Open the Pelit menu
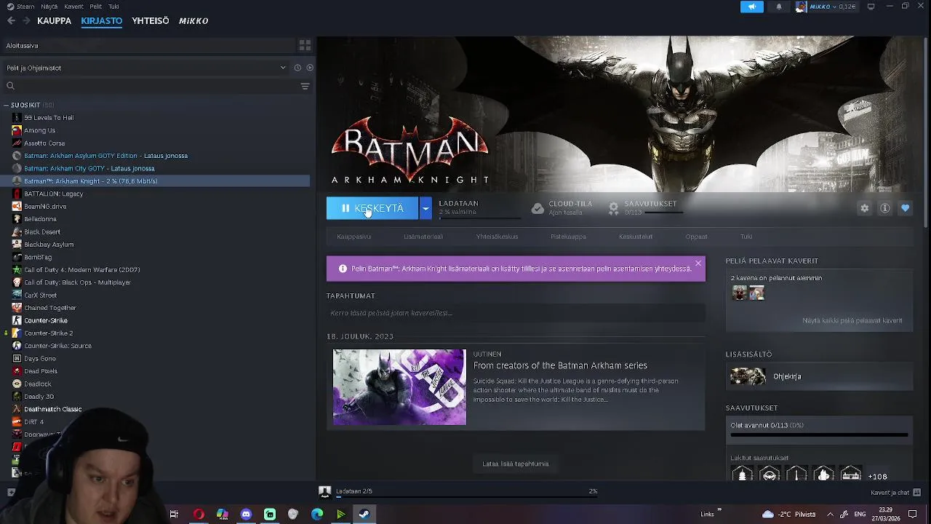 tap(96, 7)
